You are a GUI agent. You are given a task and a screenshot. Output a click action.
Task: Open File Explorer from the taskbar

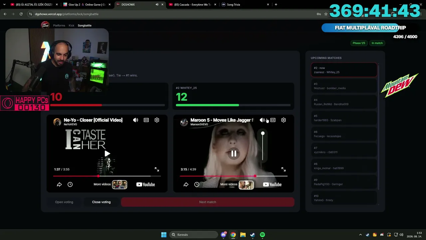[243, 235]
